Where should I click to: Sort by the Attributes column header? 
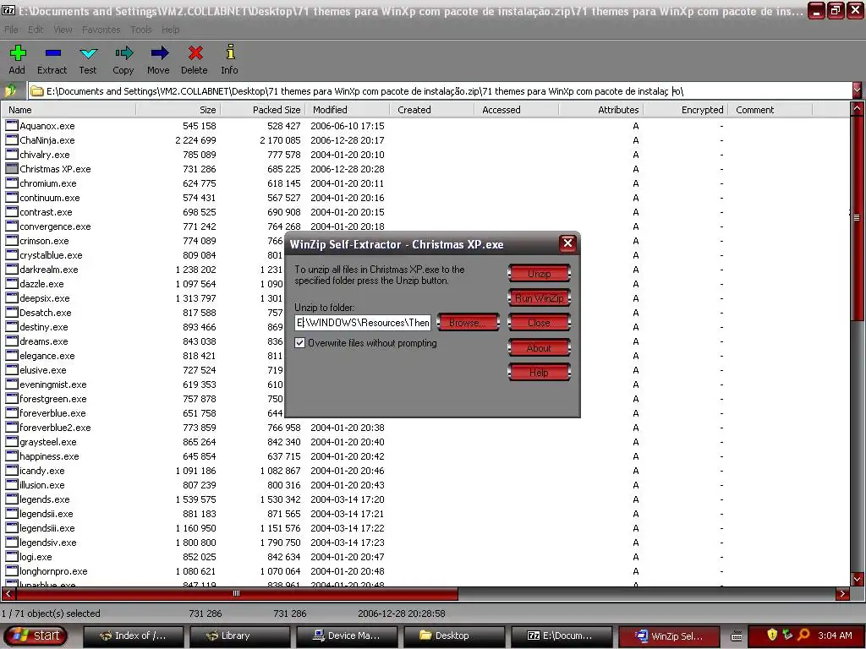601,109
